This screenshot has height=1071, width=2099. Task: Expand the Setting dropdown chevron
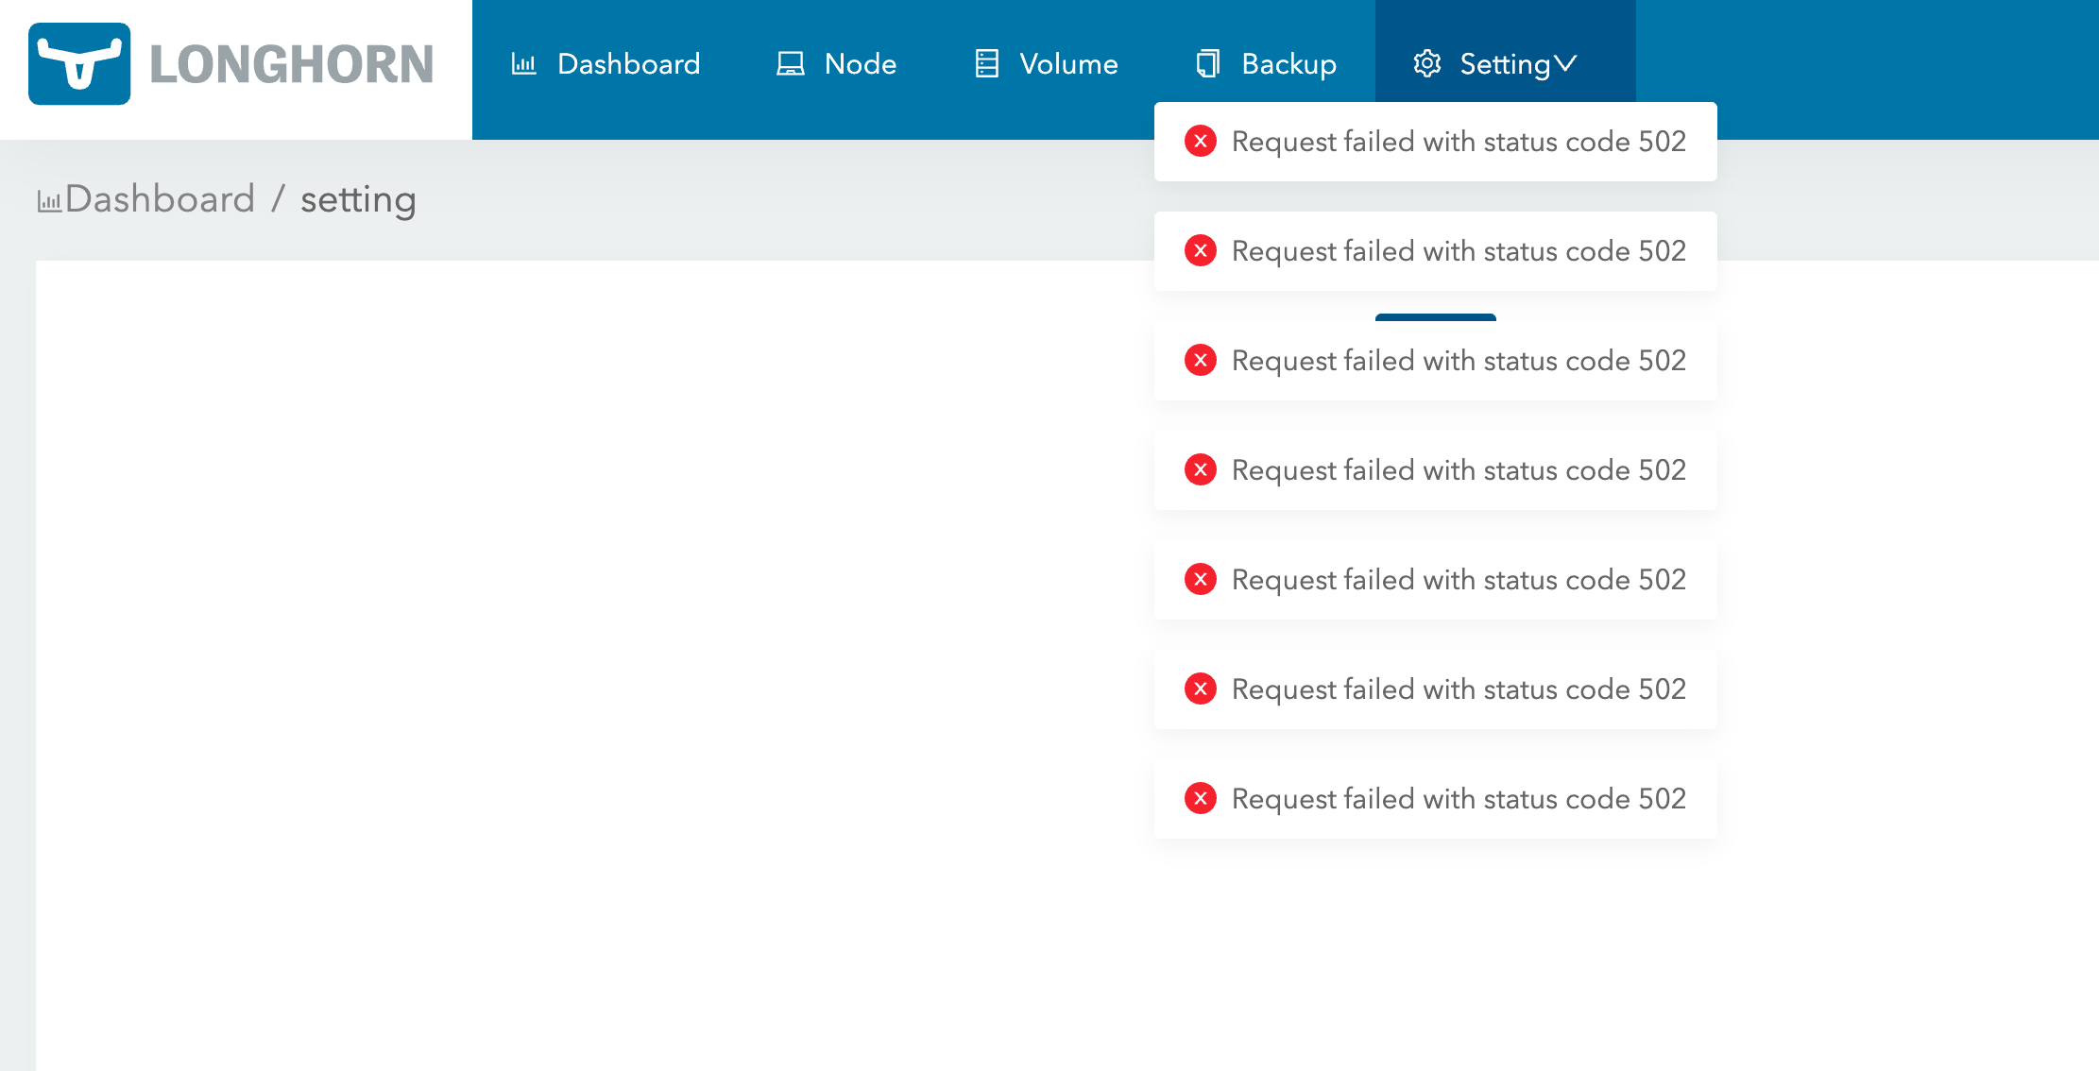[x=1566, y=63]
